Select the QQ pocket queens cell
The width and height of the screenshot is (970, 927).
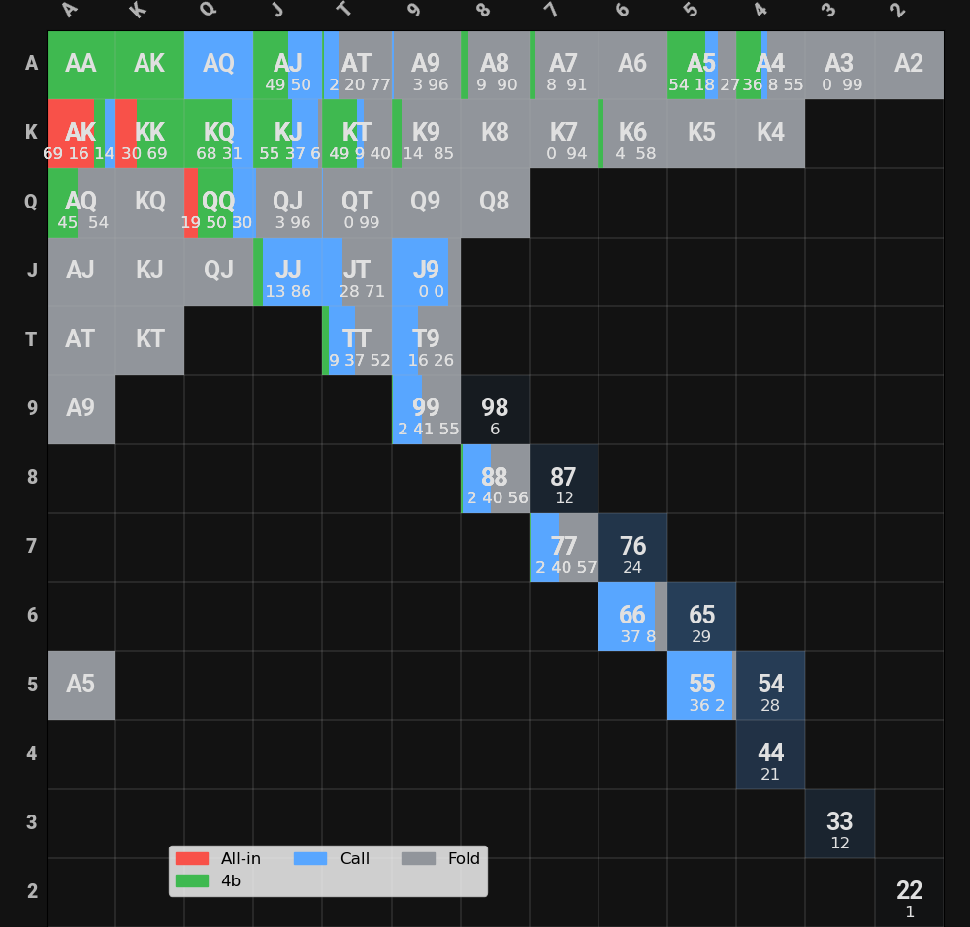(x=219, y=203)
